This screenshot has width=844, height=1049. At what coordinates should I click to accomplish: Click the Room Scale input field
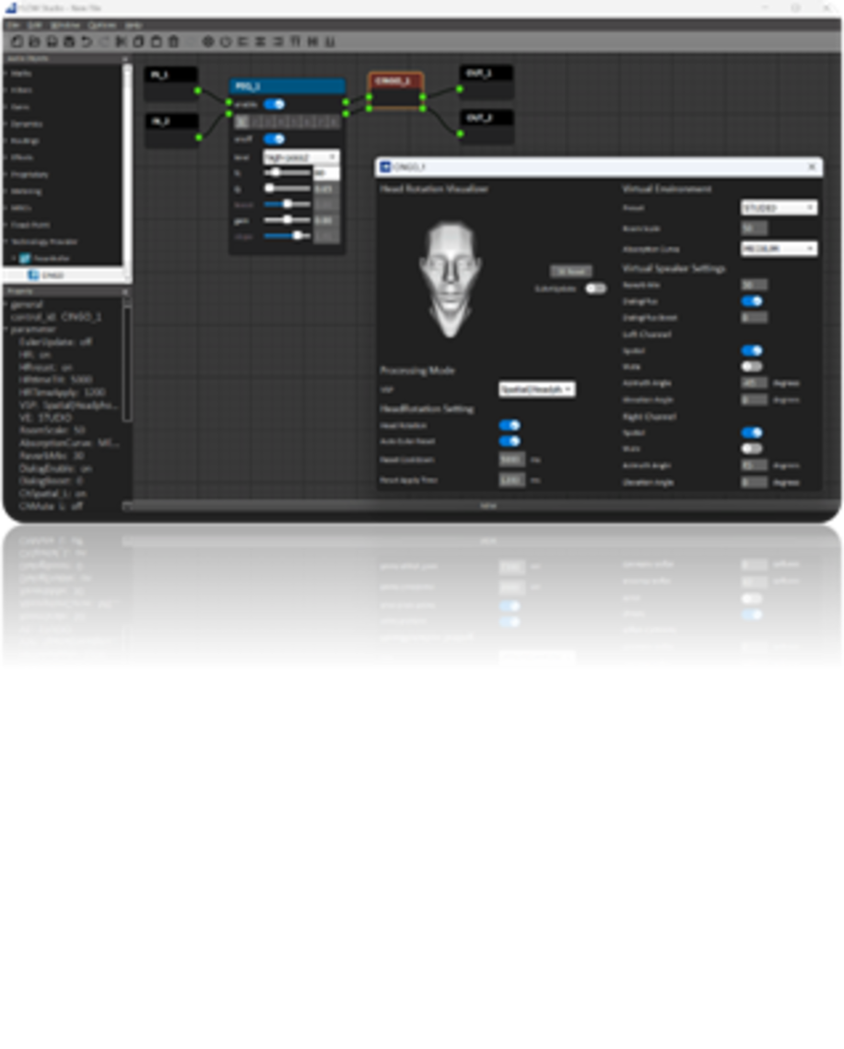[x=754, y=229]
